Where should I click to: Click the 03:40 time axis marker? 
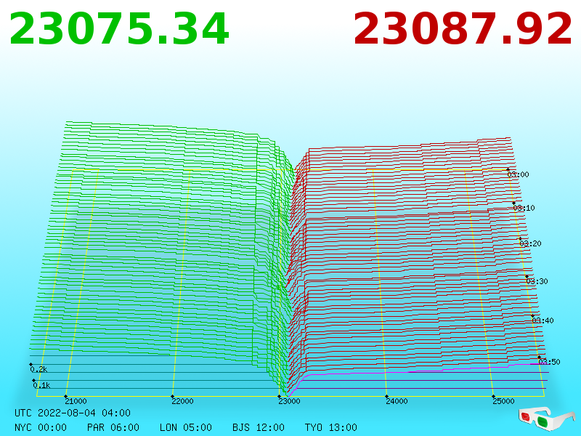543,320
